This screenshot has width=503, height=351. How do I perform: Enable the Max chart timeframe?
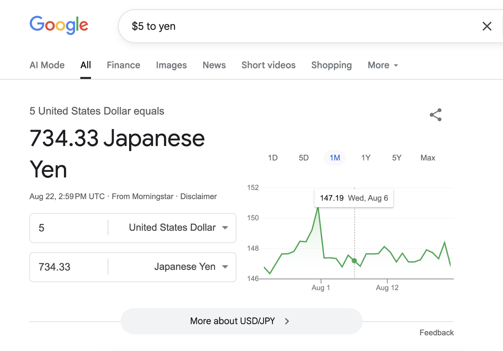(427, 158)
